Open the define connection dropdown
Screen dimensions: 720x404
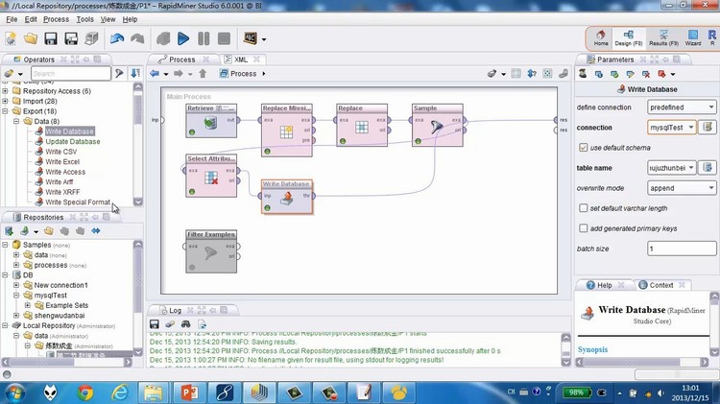[682, 107]
